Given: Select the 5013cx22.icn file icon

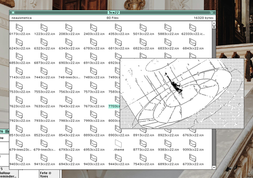Looking at the screenshot, I should [x=143, y=28].
